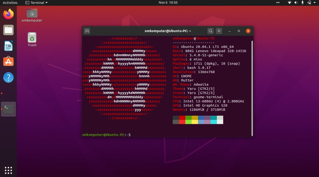
Task: Open the calendar via the Nov 6 clock
Action: (168, 3)
